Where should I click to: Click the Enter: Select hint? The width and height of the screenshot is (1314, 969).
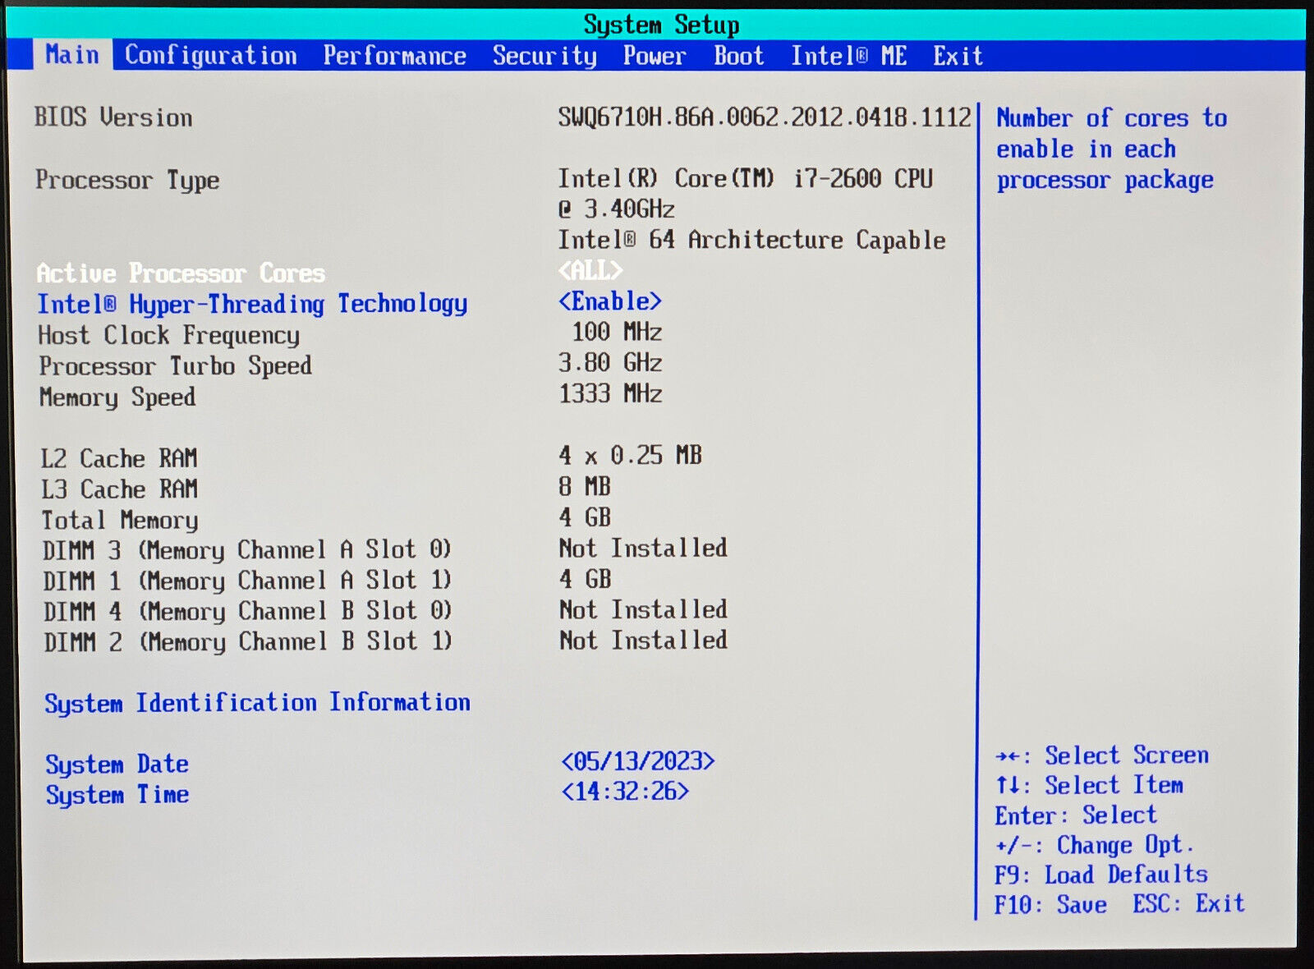point(1076,815)
